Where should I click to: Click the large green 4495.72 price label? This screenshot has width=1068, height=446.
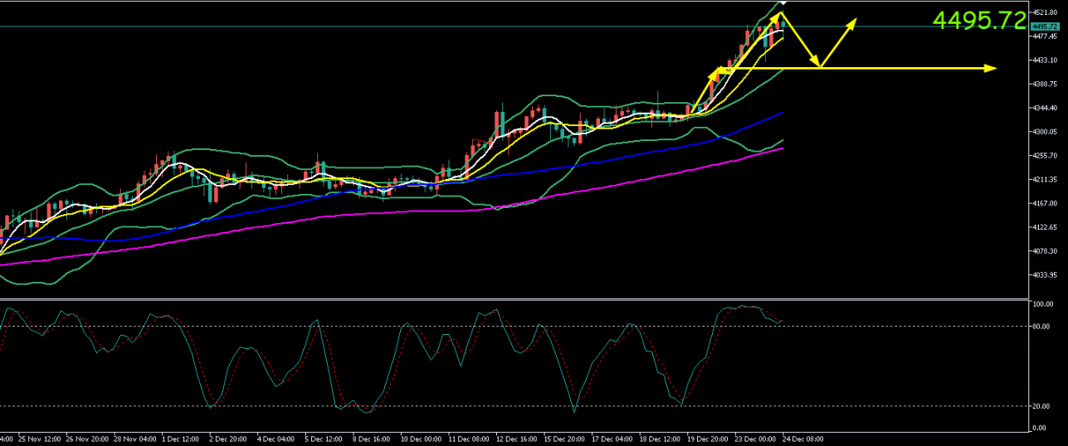point(978,20)
